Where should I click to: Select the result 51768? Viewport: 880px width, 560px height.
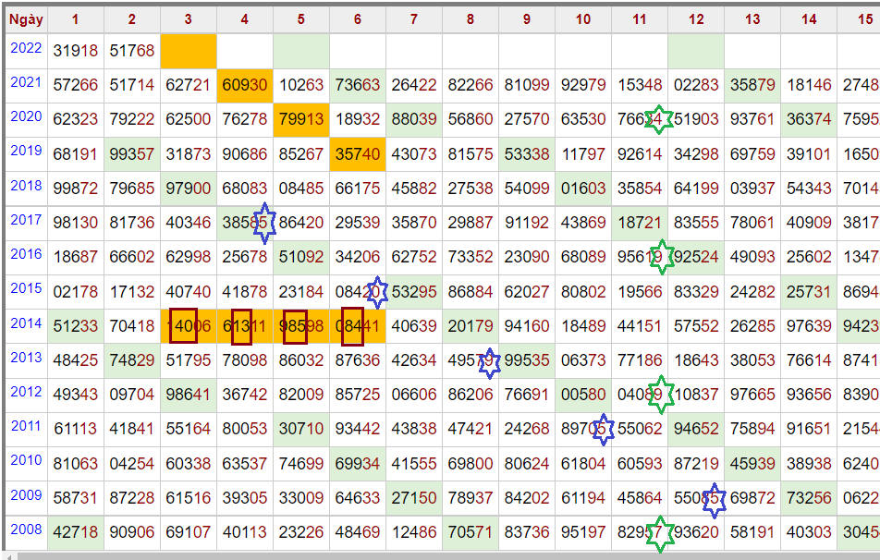click(x=132, y=51)
